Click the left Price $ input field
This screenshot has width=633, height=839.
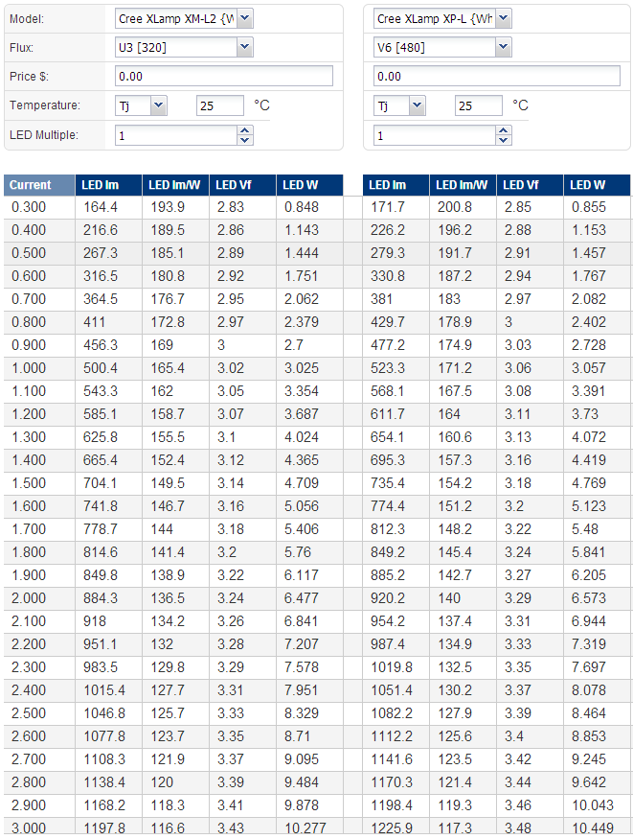point(223,76)
